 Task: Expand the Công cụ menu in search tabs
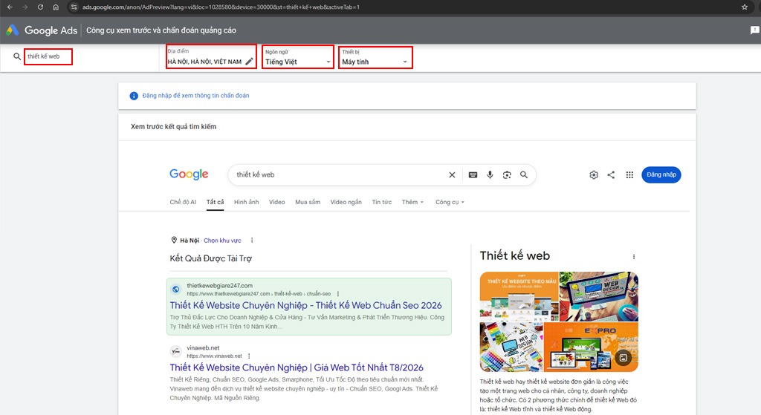pyautogui.click(x=450, y=202)
